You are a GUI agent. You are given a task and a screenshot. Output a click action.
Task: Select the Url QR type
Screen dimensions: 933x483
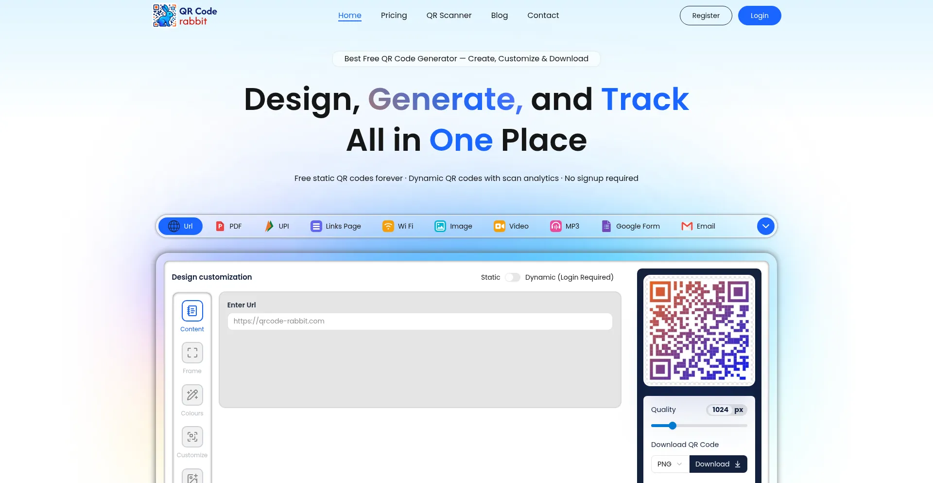click(180, 226)
